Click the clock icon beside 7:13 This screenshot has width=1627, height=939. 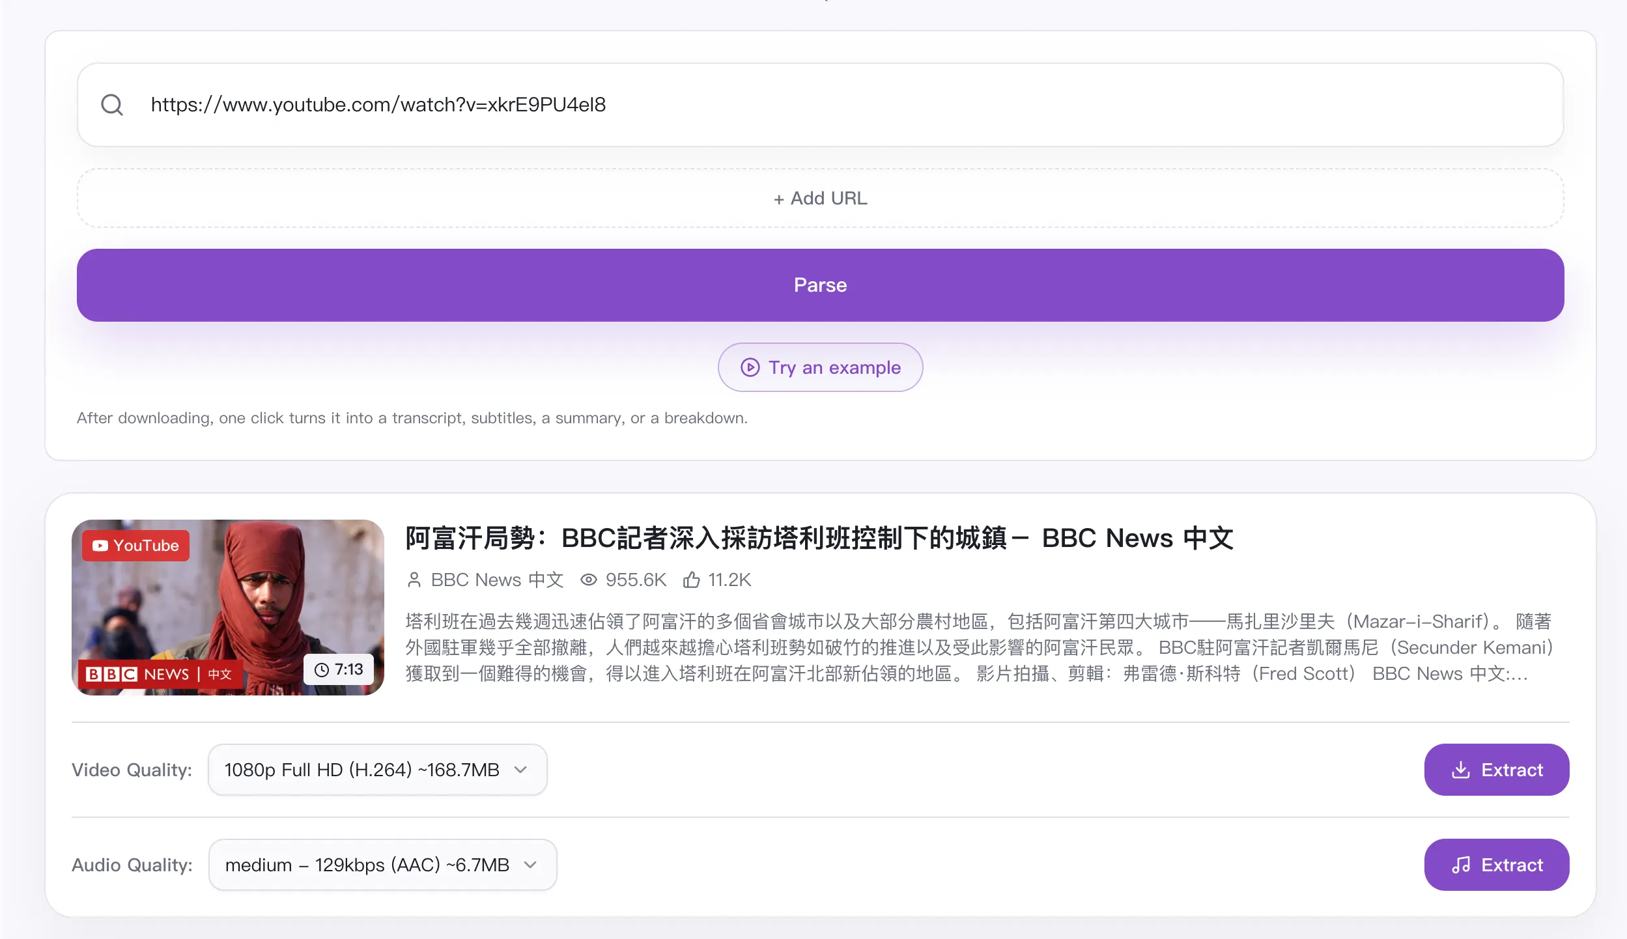pyautogui.click(x=322, y=670)
